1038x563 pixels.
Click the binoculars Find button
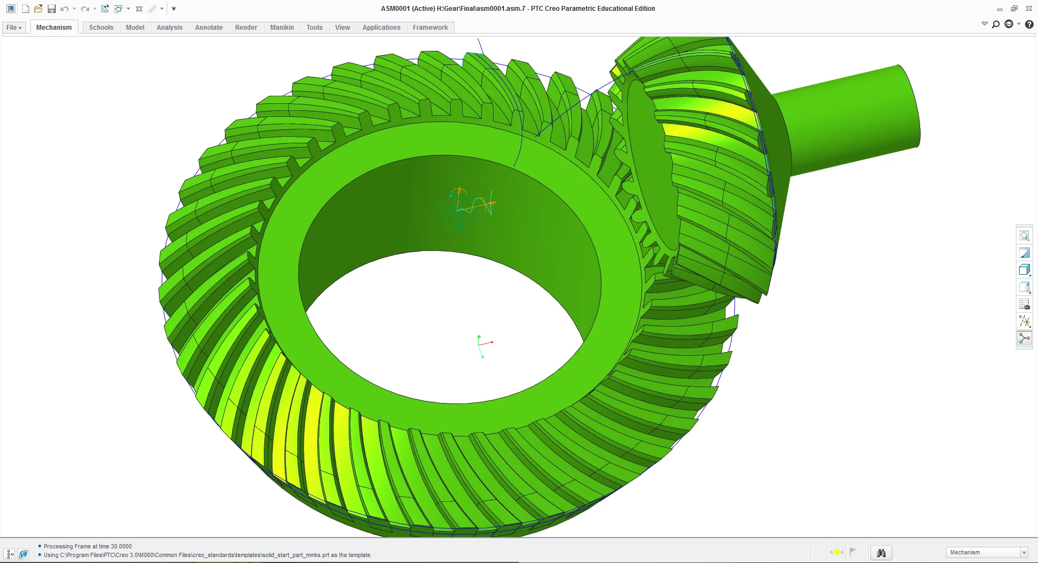coord(881,552)
